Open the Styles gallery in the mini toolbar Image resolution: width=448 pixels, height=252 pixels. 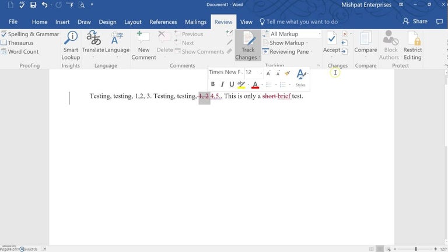[x=301, y=78]
